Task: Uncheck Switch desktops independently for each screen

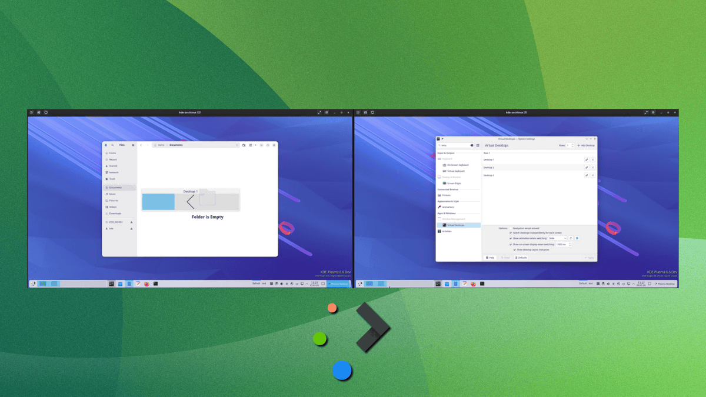Action: click(x=510, y=233)
